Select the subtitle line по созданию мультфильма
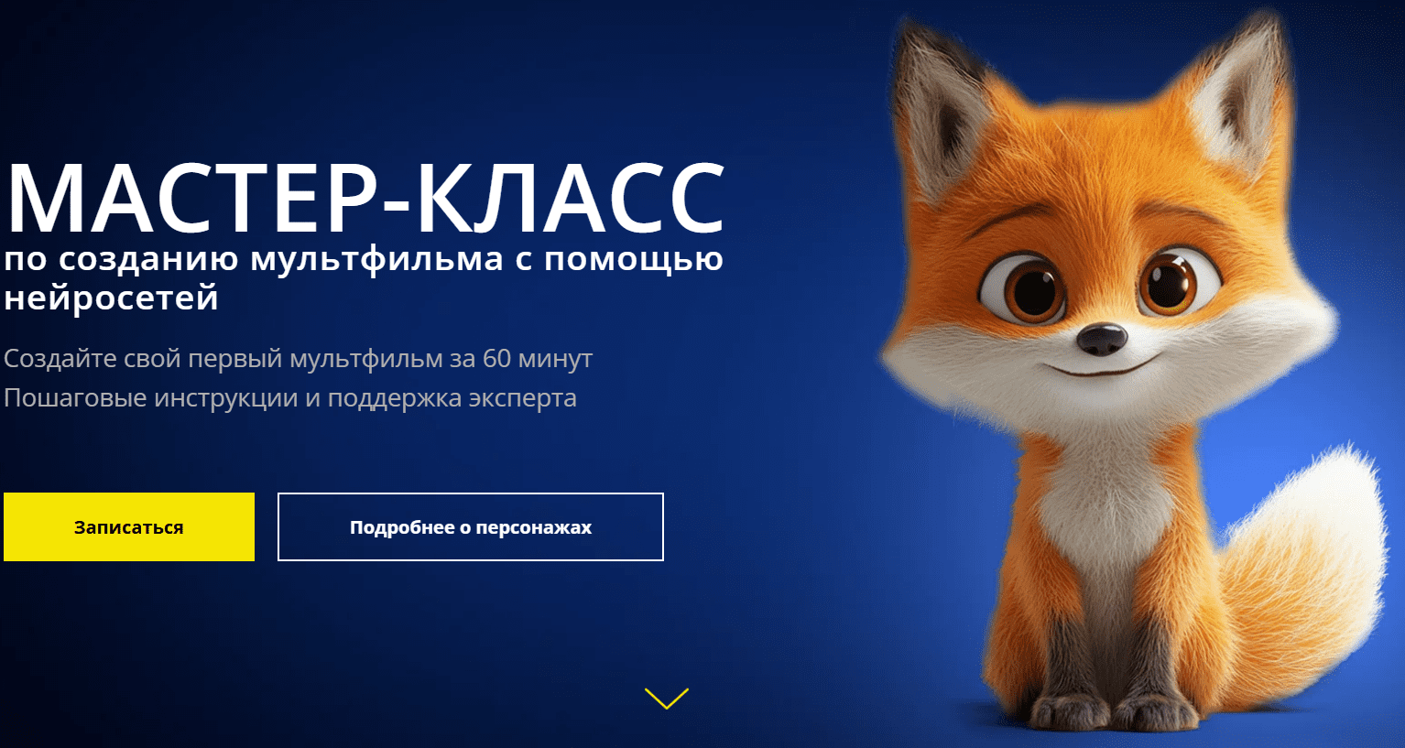The width and height of the screenshot is (1405, 748). (254, 259)
